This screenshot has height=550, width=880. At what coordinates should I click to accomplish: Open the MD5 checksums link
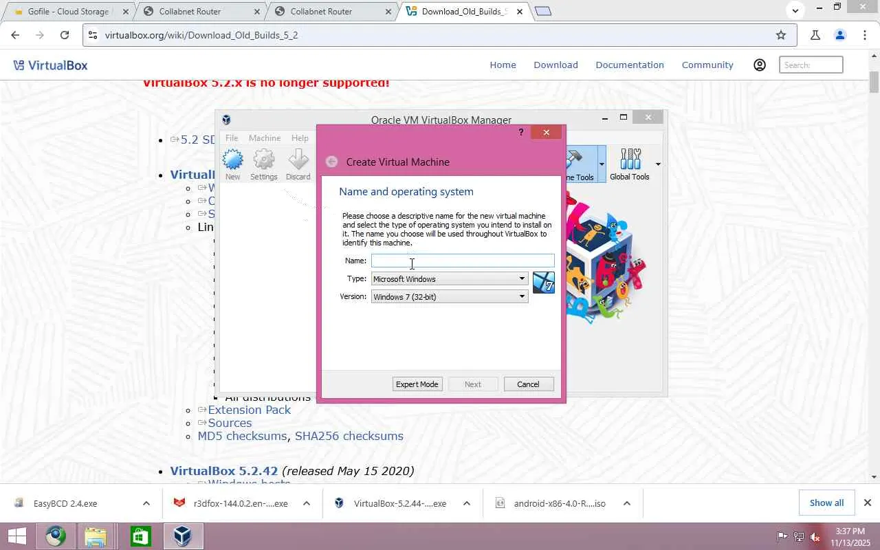pyautogui.click(x=242, y=436)
